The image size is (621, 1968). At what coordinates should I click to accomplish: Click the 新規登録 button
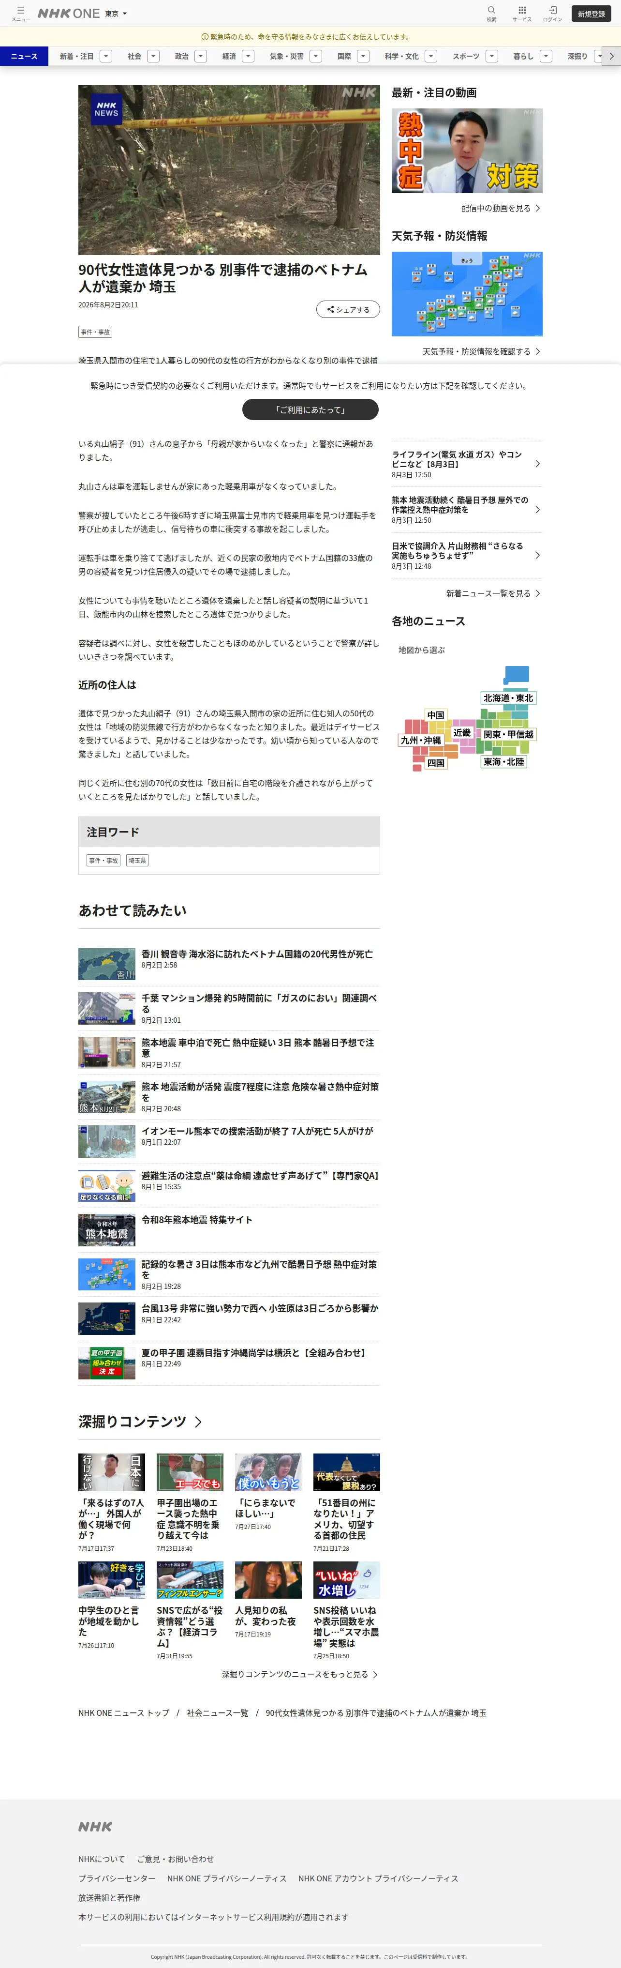pos(591,14)
